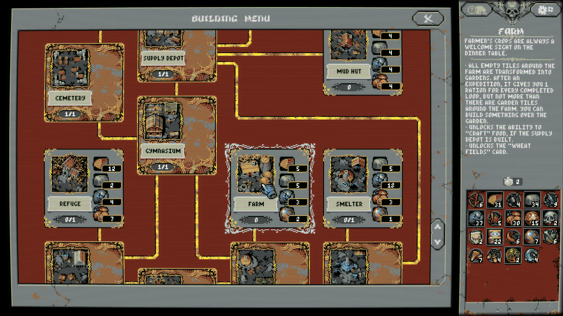Open the settings gears button

[x=544, y=10]
